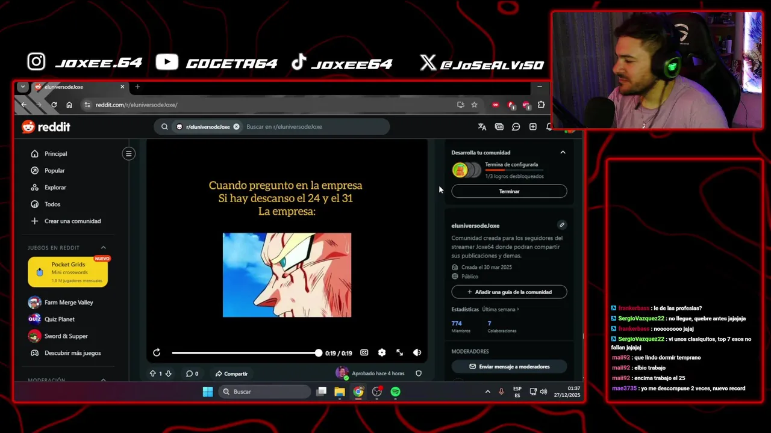
Task: Open moderator shield actions on post
Action: 419,373
